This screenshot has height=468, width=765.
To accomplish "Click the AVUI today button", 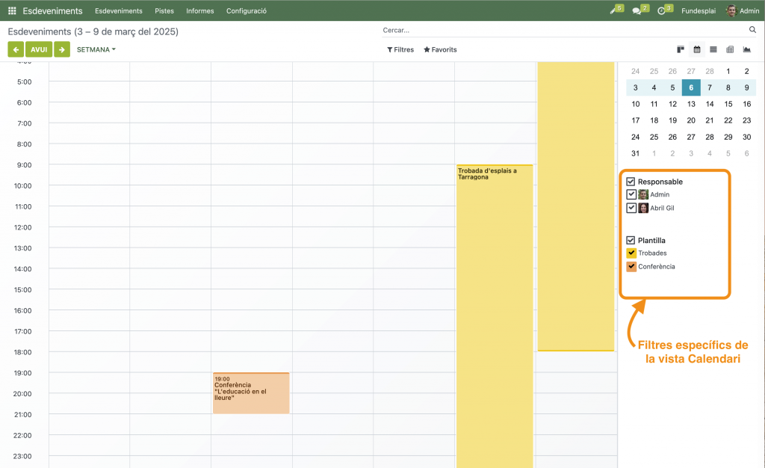I will coord(39,50).
